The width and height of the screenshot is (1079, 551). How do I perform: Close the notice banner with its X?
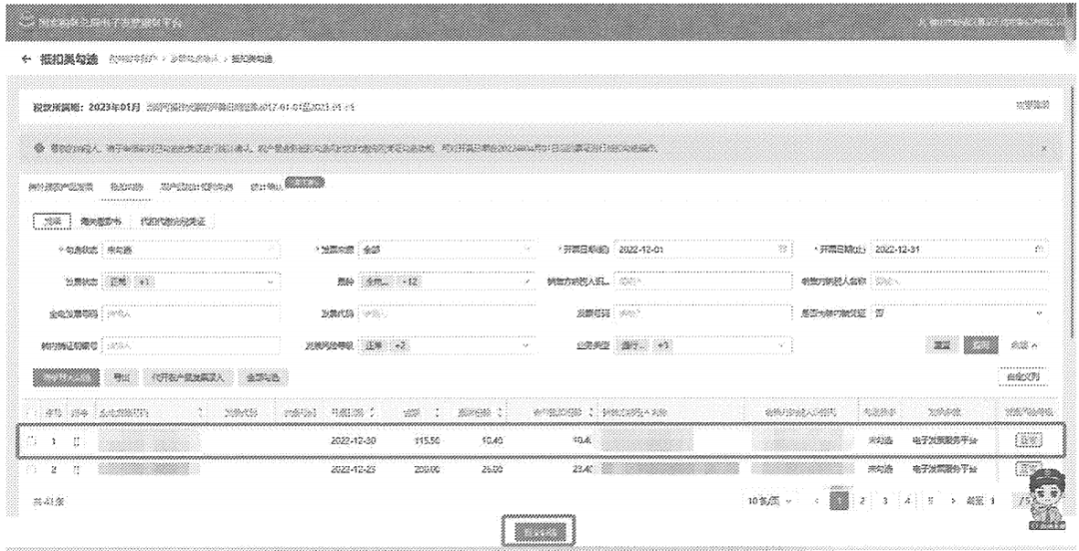click(x=1044, y=148)
